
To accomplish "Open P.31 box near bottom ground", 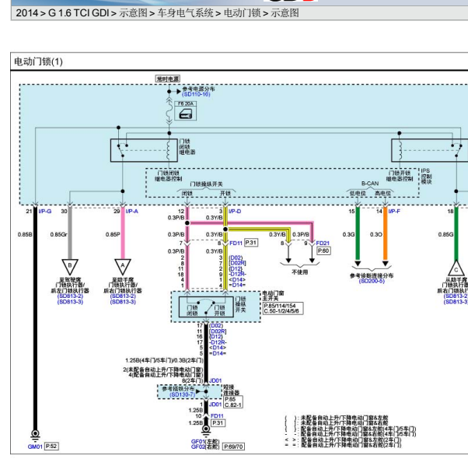I will (x=218, y=423).
